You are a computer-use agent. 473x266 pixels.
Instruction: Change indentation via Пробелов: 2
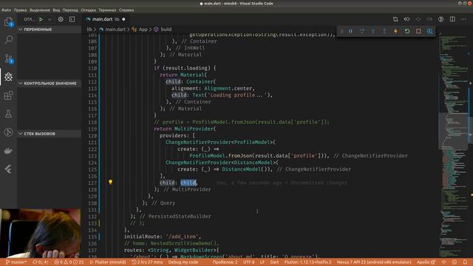point(225,262)
